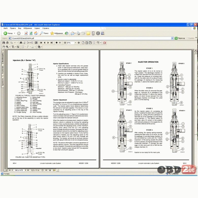Screen dimensions: 198x198
Task: Open the zoom percentage dropdown arrow
Action: pyautogui.click(x=75, y=43)
